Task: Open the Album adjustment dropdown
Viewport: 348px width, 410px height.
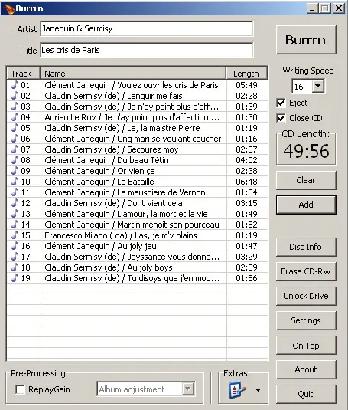Action: click(x=188, y=389)
